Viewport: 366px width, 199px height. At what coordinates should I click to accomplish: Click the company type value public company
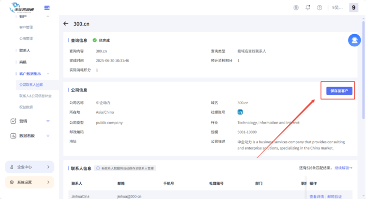[x=109, y=123]
